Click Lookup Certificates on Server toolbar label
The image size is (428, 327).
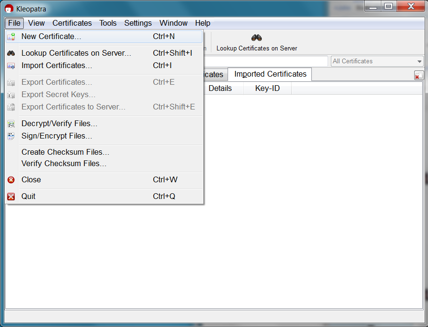tap(257, 49)
